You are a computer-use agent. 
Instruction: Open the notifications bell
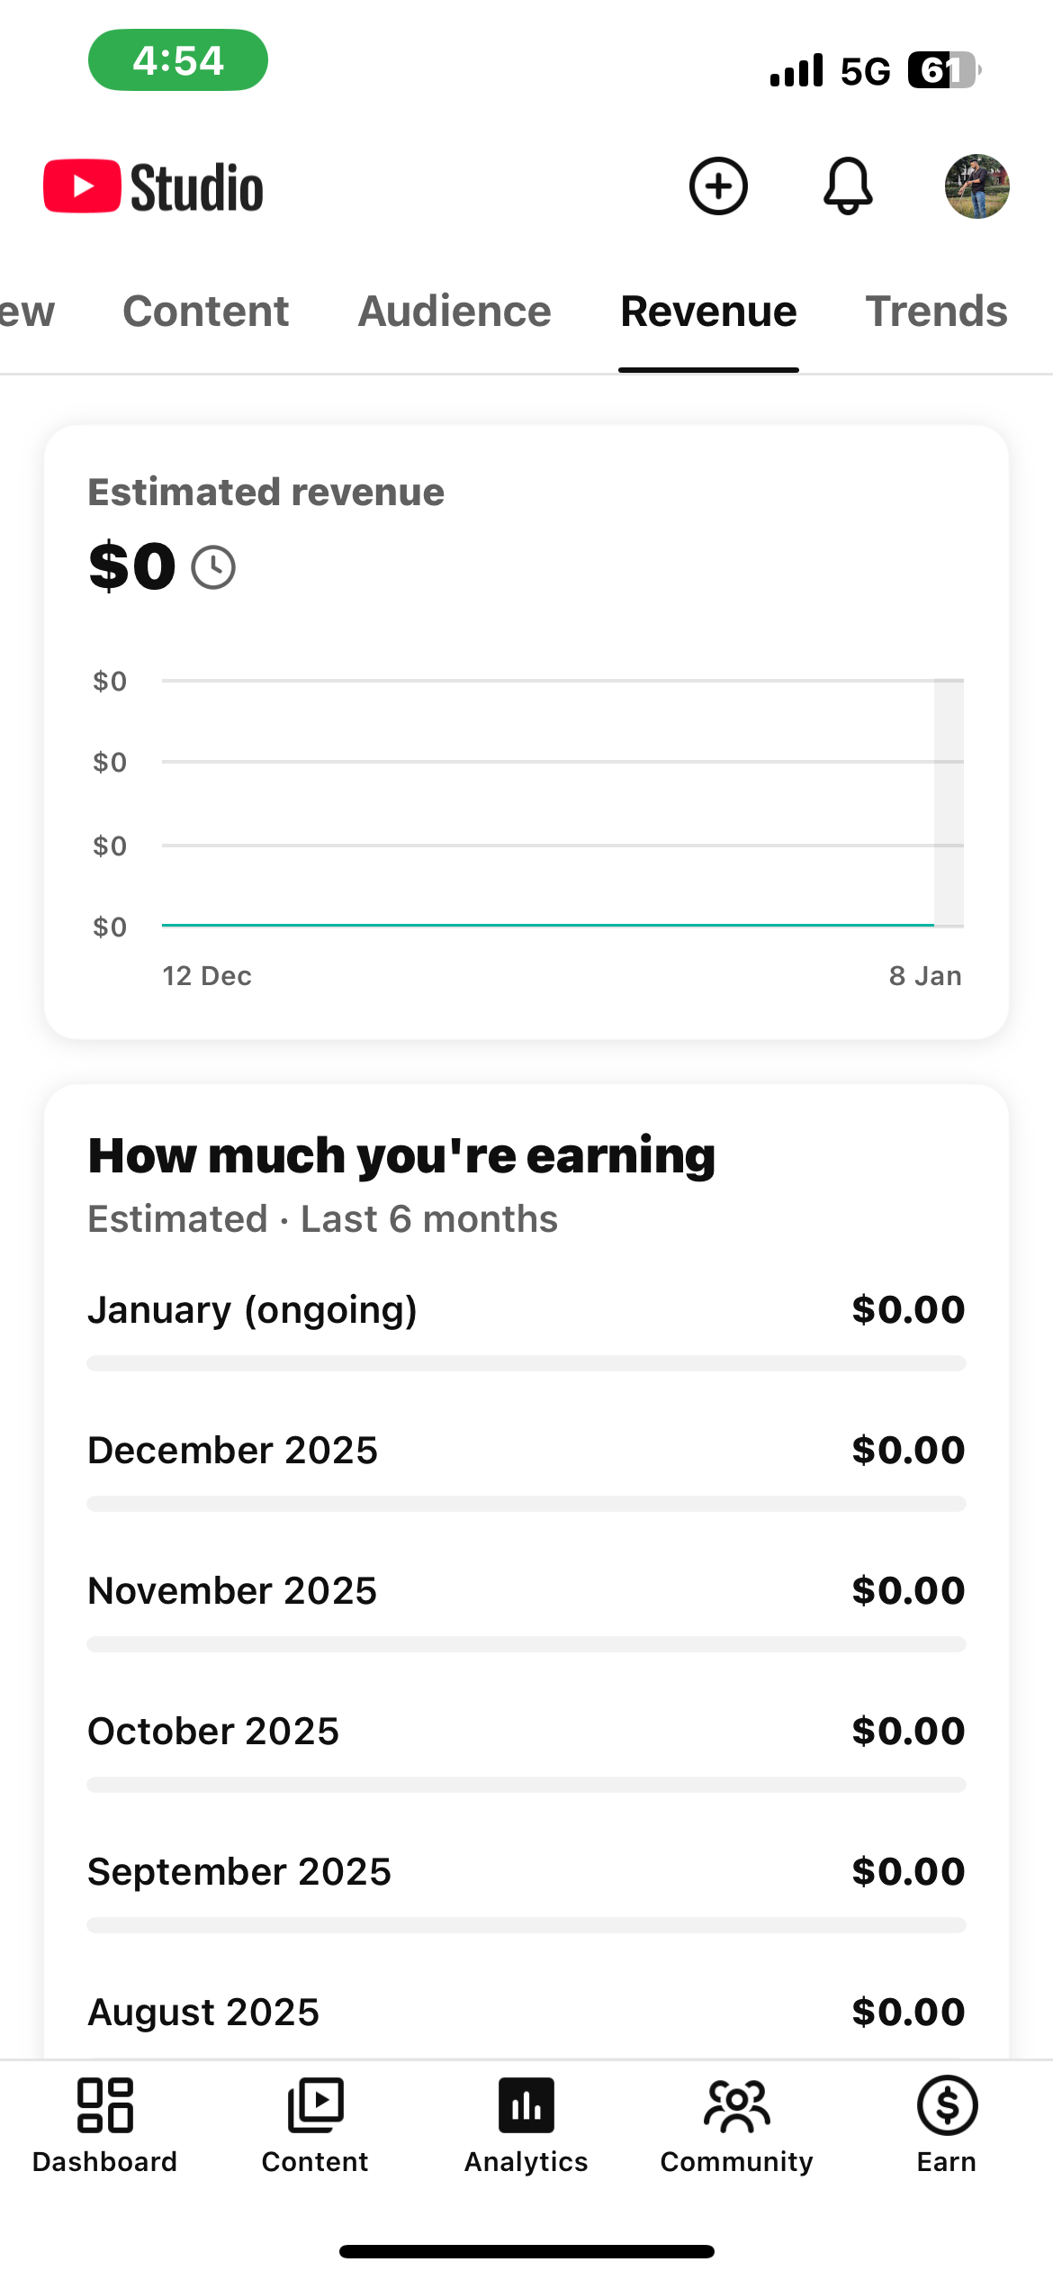(x=848, y=186)
